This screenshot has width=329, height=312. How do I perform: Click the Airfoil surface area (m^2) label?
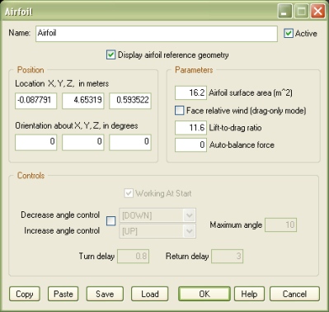251,92
